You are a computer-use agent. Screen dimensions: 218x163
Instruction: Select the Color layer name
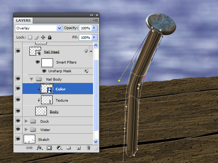click(x=60, y=89)
